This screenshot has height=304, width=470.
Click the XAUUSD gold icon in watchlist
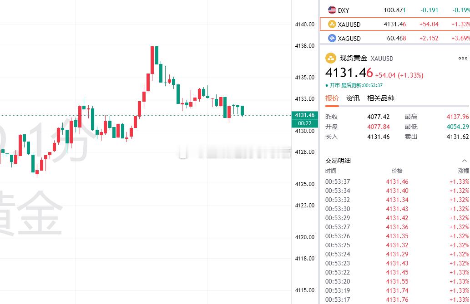click(332, 24)
